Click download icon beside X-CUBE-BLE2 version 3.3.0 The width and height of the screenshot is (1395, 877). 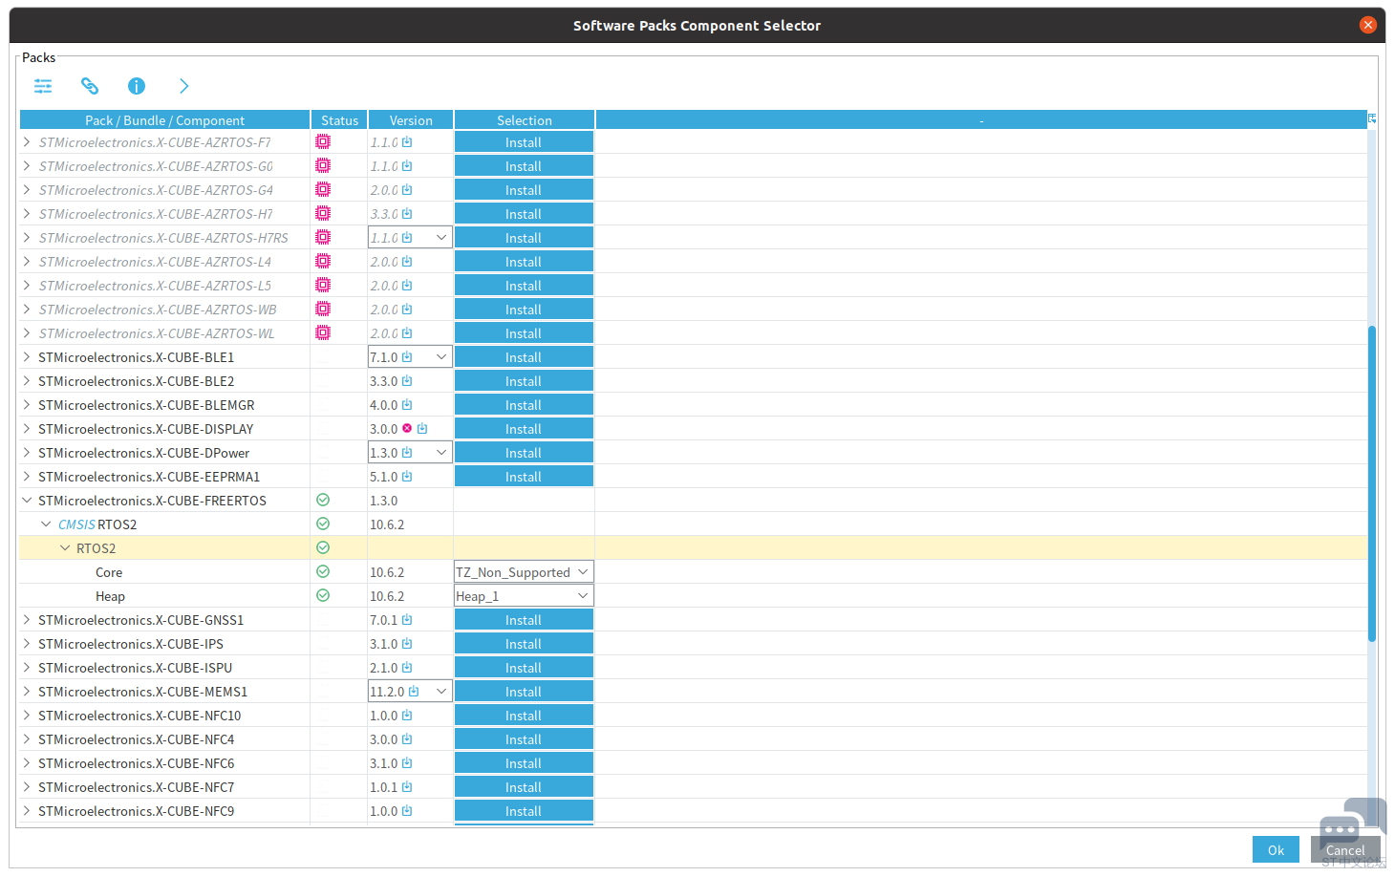tap(407, 380)
